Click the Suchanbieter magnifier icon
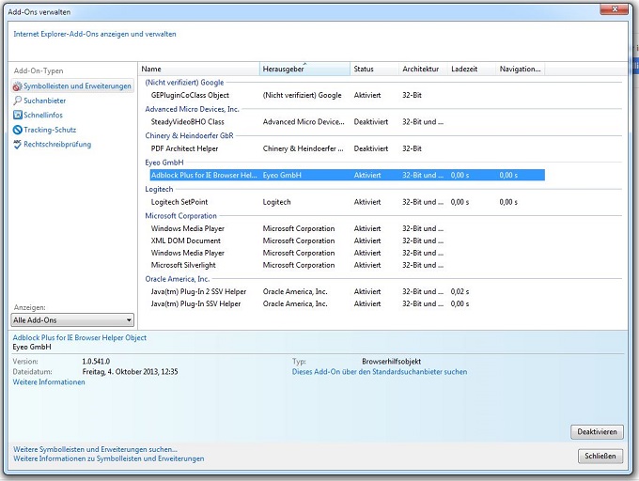 (x=17, y=101)
